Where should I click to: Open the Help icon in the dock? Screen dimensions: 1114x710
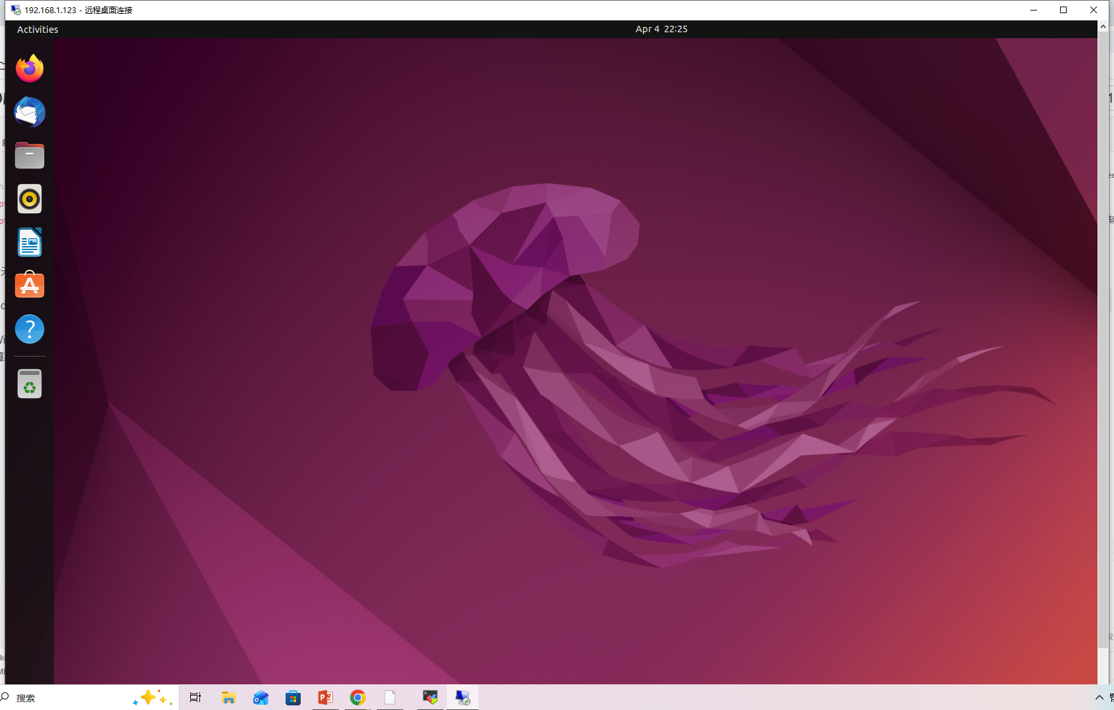point(30,329)
